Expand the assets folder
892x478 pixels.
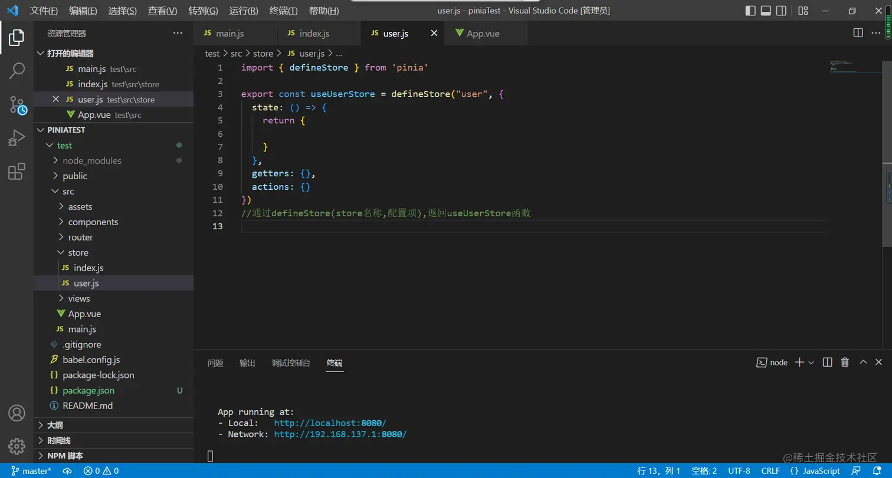pos(113,206)
